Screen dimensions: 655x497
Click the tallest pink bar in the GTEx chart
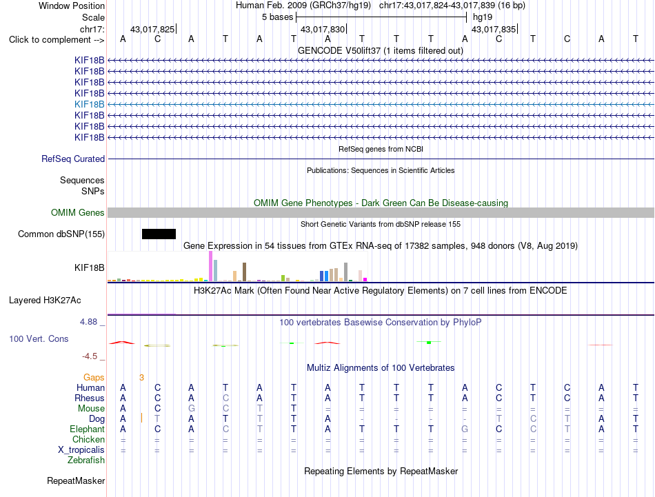(210, 266)
